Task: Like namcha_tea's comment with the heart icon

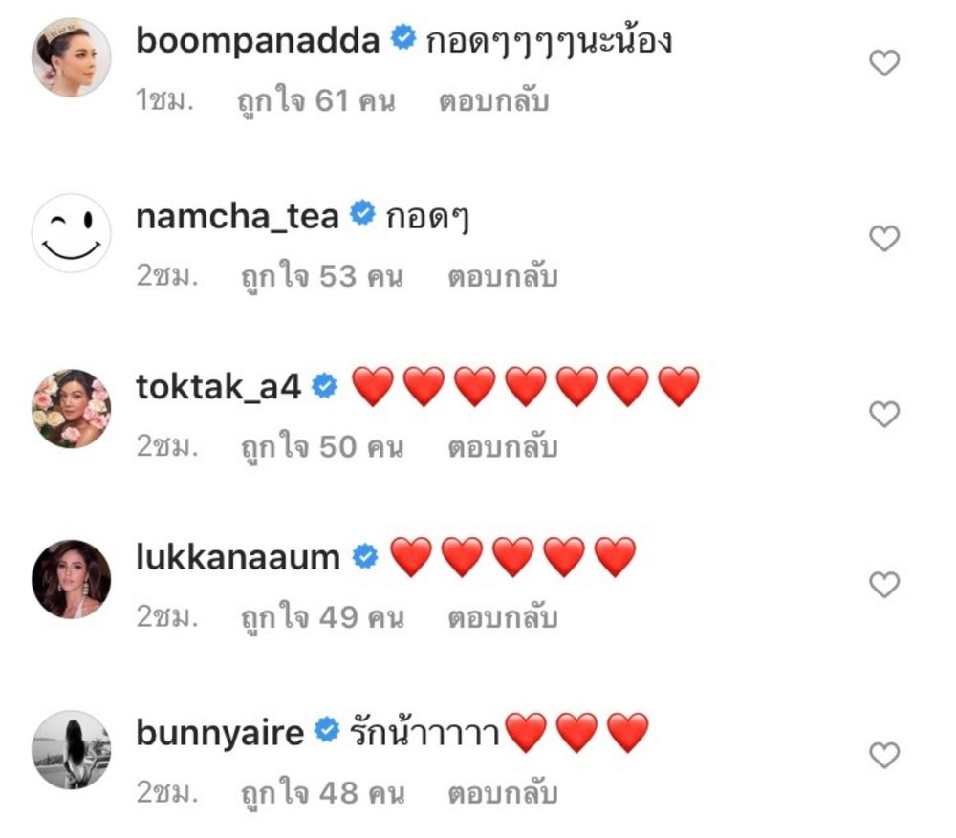Action: [x=883, y=238]
